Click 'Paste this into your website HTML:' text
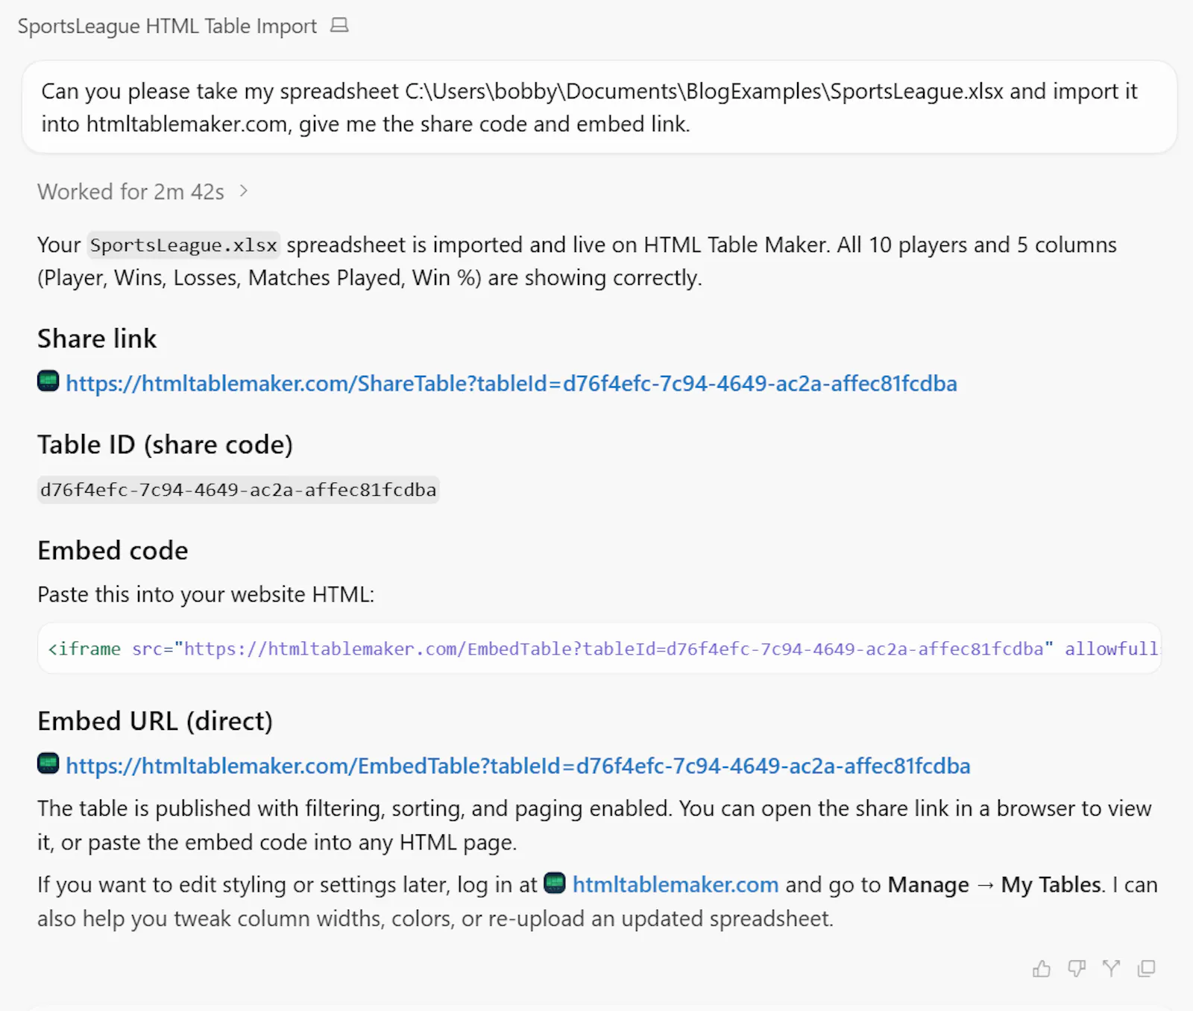 [x=206, y=594]
